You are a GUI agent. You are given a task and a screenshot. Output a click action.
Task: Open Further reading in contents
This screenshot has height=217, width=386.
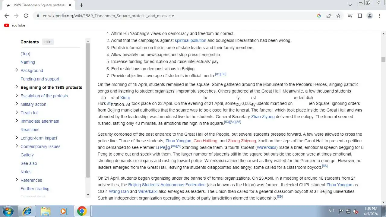tap(35, 189)
